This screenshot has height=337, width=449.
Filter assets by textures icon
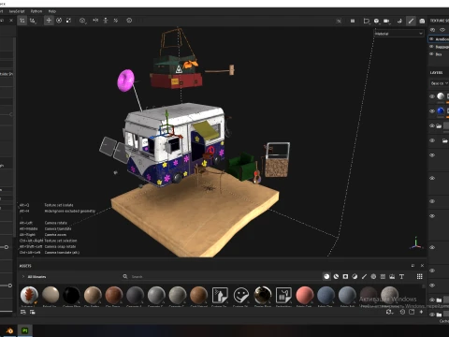tap(383, 276)
